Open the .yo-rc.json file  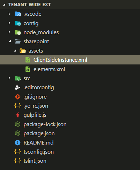coord(36,106)
